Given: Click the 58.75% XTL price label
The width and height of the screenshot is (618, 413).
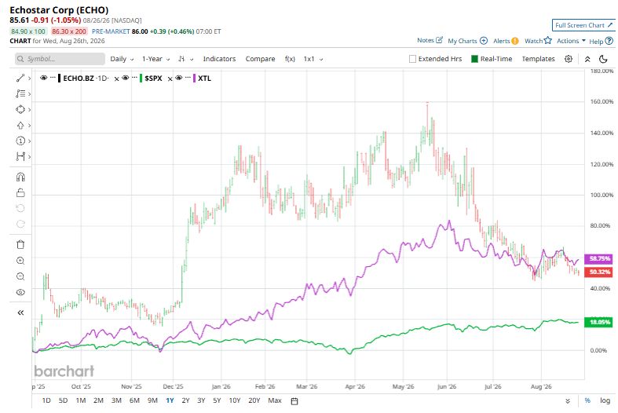Looking at the screenshot, I should [598, 258].
